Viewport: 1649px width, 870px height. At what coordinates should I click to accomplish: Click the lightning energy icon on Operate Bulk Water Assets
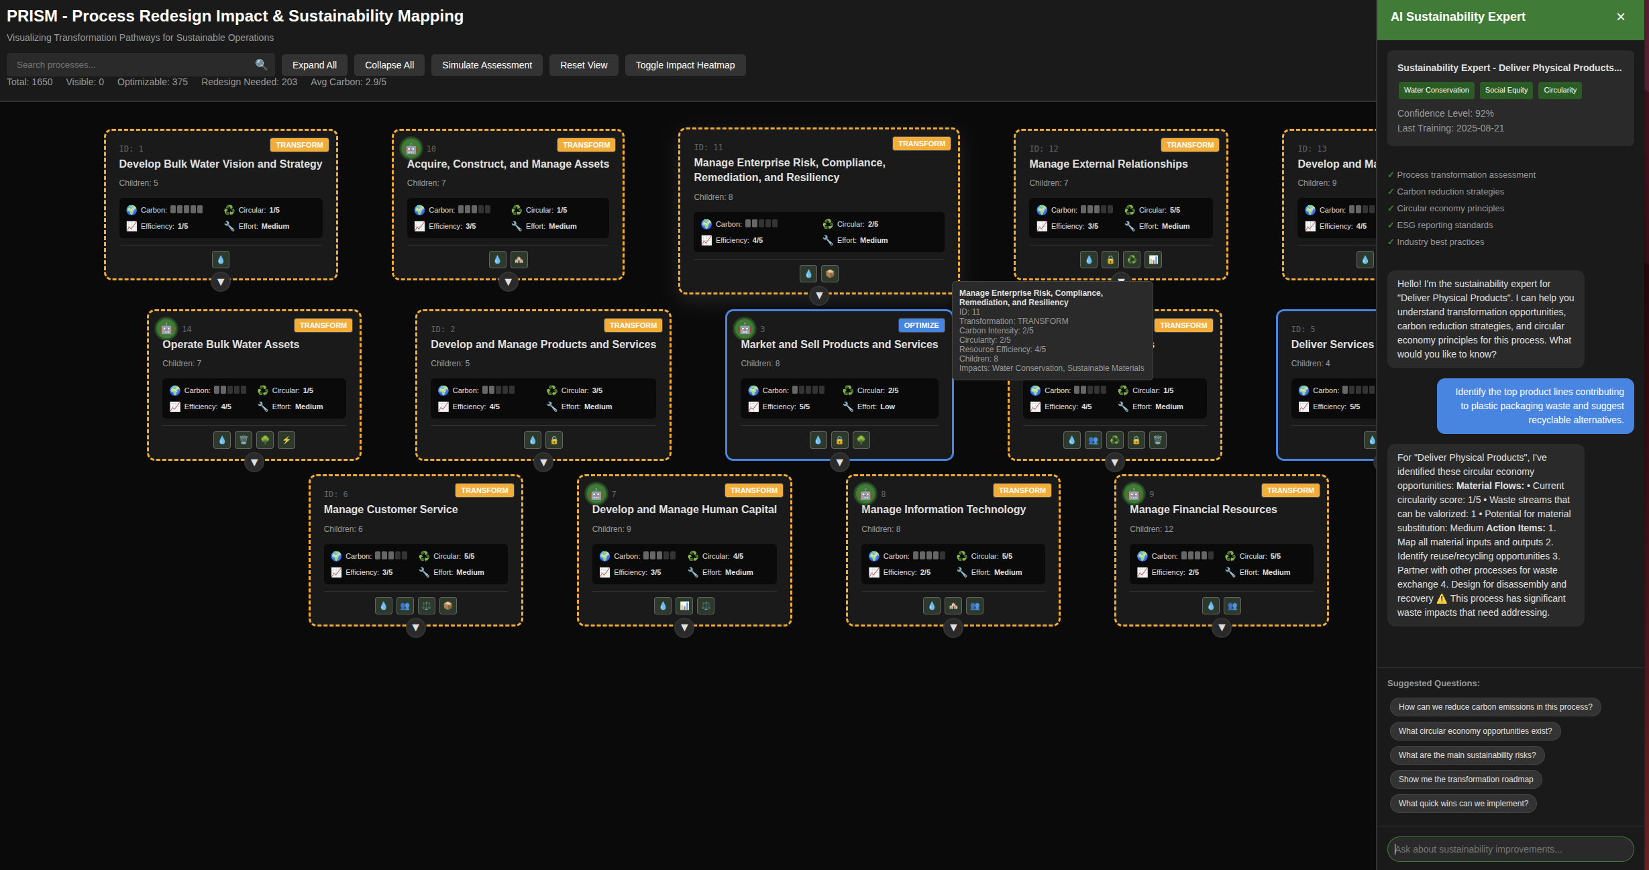click(287, 440)
